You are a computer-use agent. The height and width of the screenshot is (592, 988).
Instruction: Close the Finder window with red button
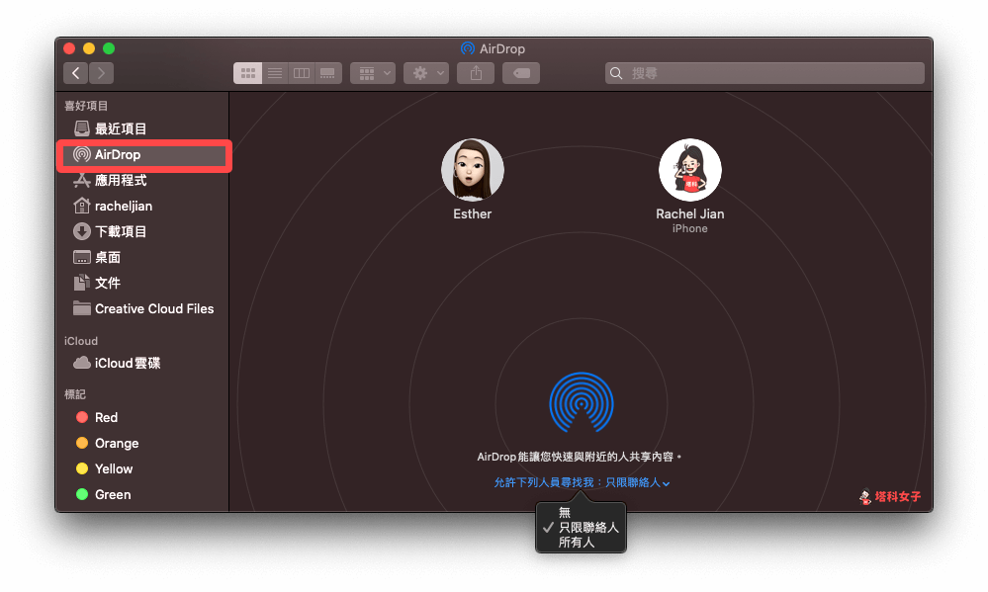[x=69, y=48]
